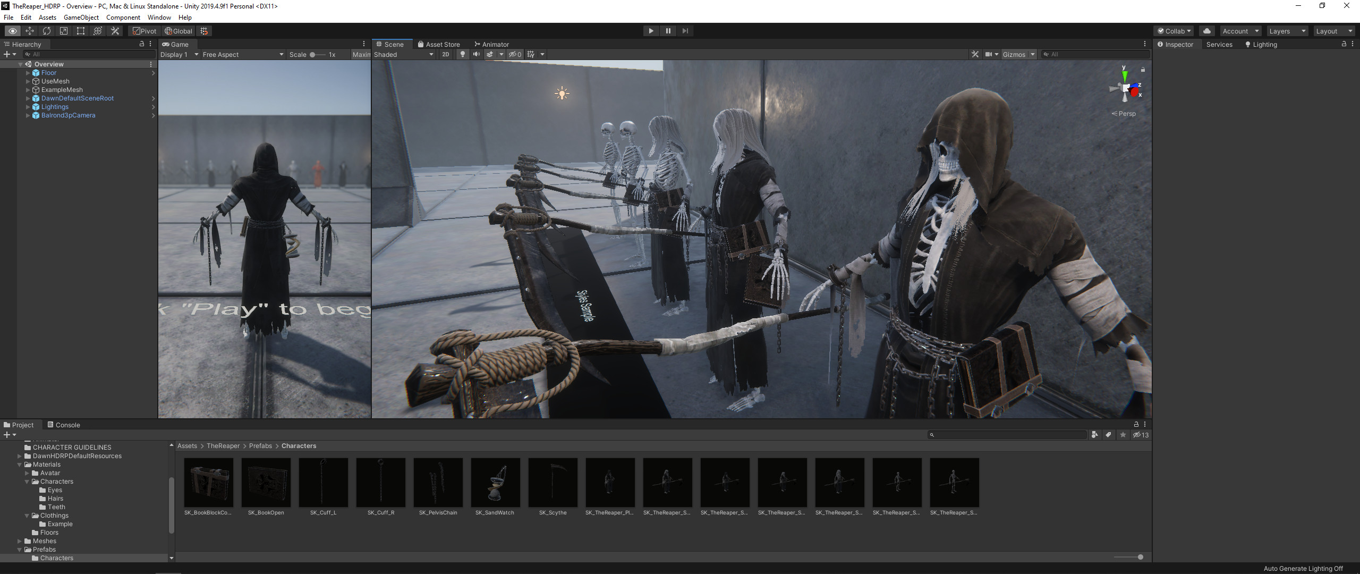This screenshot has height=574, width=1360.
Task: Toggle 2D scene view mode
Action: [x=446, y=54]
